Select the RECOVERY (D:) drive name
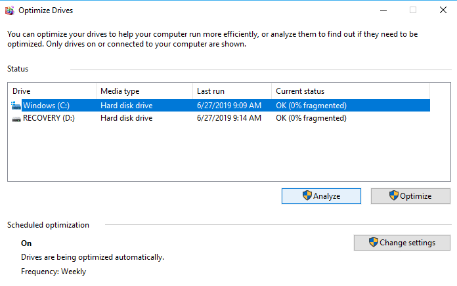This screenshot has height=286, width=457. pyautogui.click(x=50, y=118)
